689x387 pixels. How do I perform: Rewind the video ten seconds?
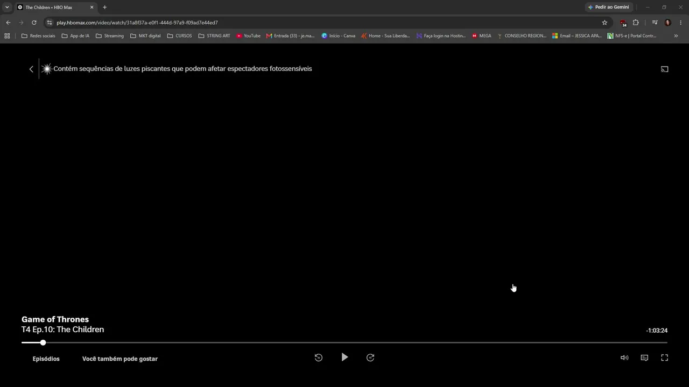pyautogui.click(x=319, y=357)
